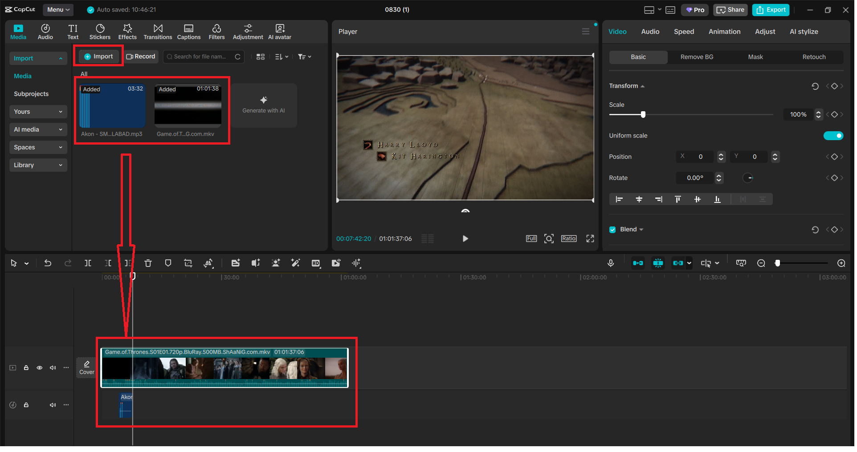Image resolution: width=857 pixels, height=452 pixels.
Task: Switch media view to grid layout
Action: pyautogui.click(x=261, y=57)
